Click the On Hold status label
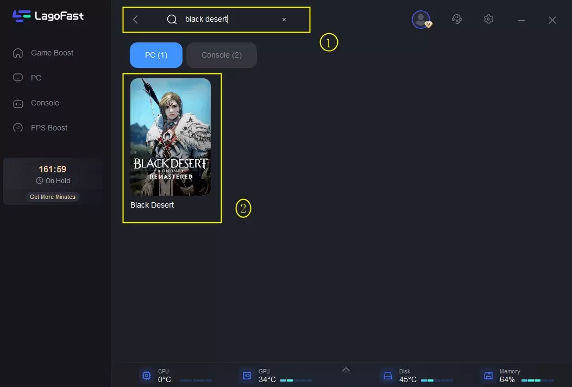This screenshot has height=387, width=572. coord(58,180)
